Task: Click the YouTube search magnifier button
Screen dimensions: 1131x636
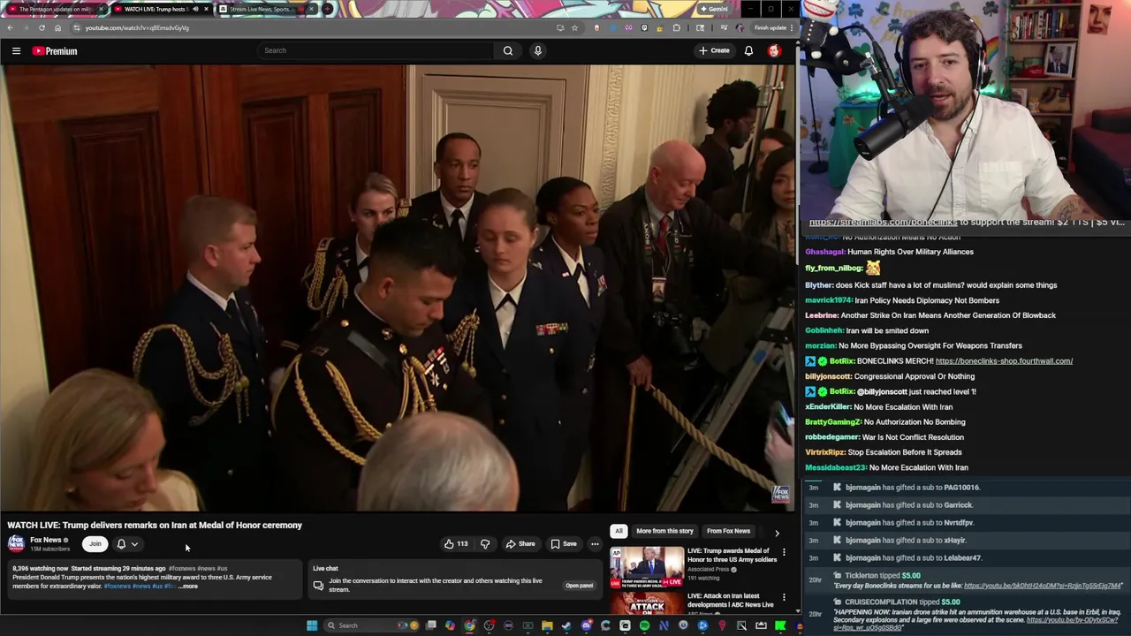Action: (x=508, y=50)
